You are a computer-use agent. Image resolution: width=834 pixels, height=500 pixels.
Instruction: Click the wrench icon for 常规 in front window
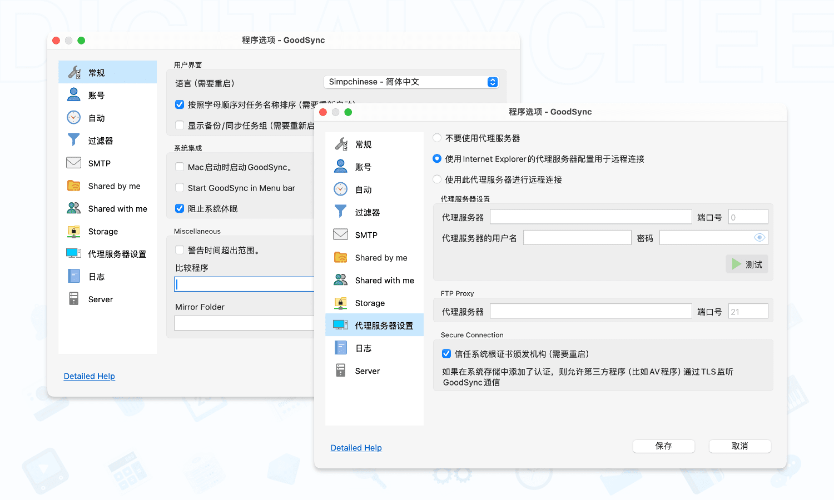point(341,144)
